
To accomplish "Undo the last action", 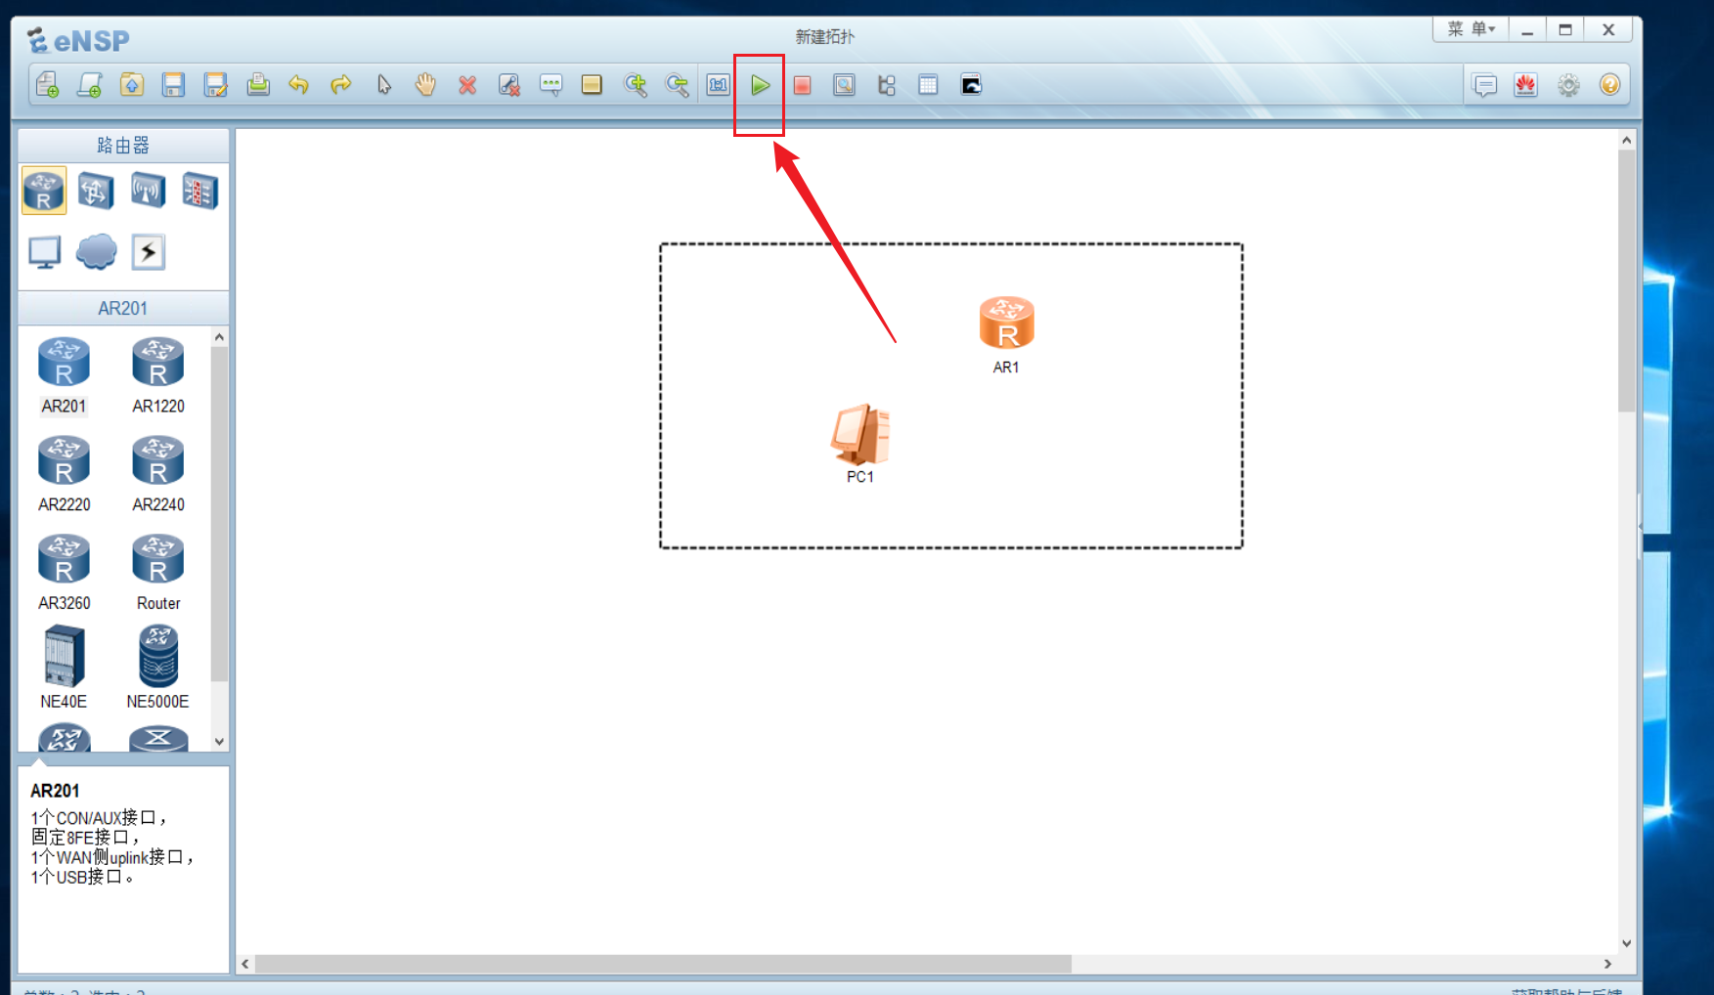I will tap(299, 85).
